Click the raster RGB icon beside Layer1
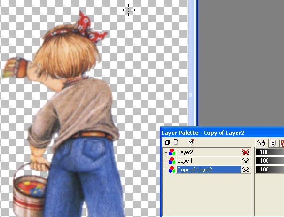The width and height of the screenshot is (284, 217). [172, 161]
